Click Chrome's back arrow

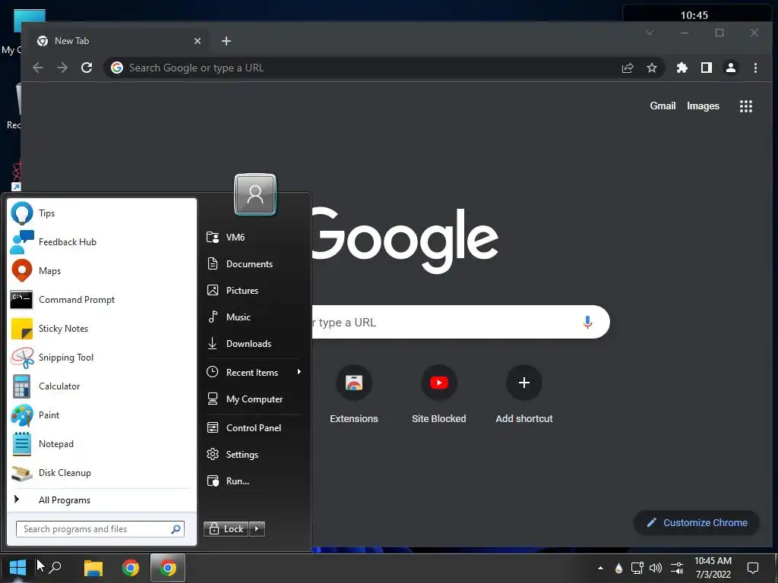pos(38,68)
